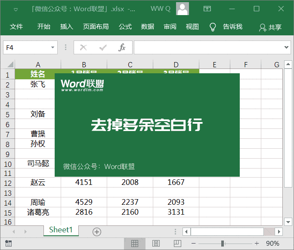Open the 文件 menu
This screenshot has width=294, height=250.
[x=16, y=27]
